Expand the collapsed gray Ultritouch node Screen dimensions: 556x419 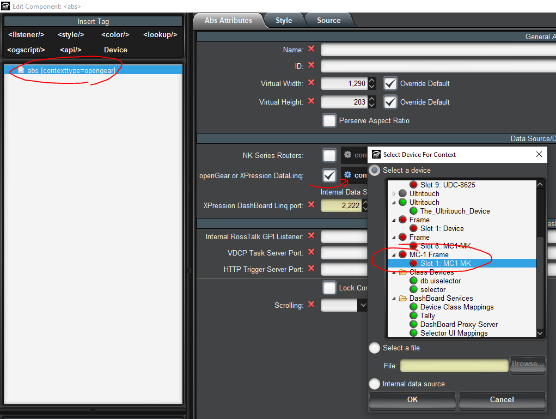(394, 194)
